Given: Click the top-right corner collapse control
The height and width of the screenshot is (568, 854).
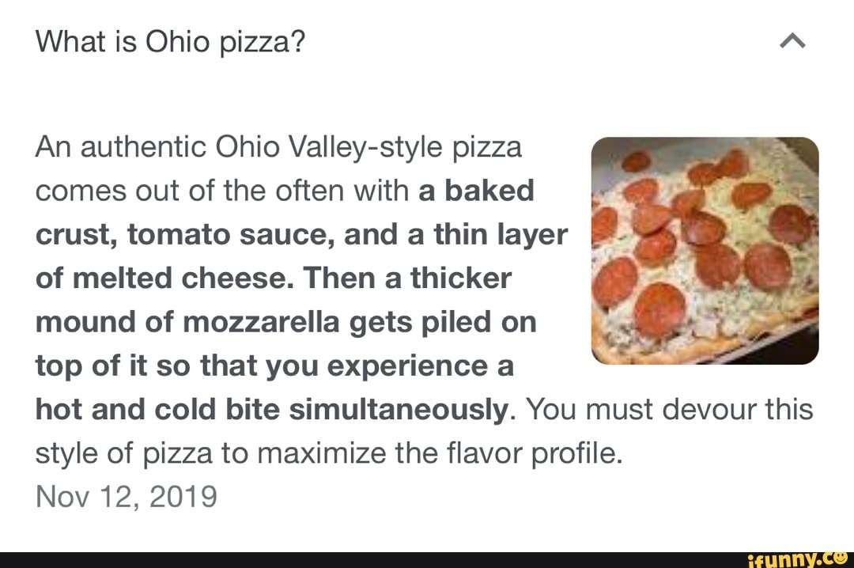Looking at the screenshot, I should coord(791,40).
